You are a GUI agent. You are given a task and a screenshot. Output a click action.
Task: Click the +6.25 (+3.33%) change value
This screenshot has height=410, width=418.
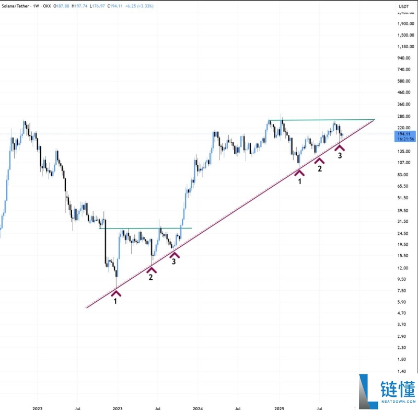[139, 6]
